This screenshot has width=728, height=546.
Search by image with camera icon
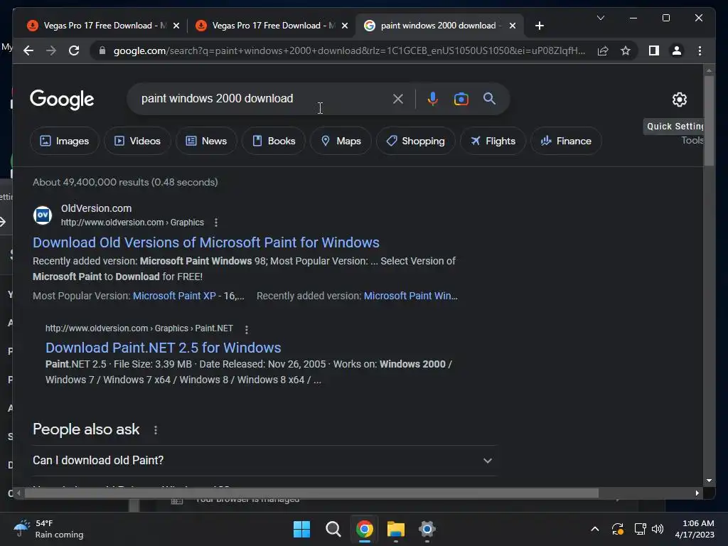coord(461,99)
